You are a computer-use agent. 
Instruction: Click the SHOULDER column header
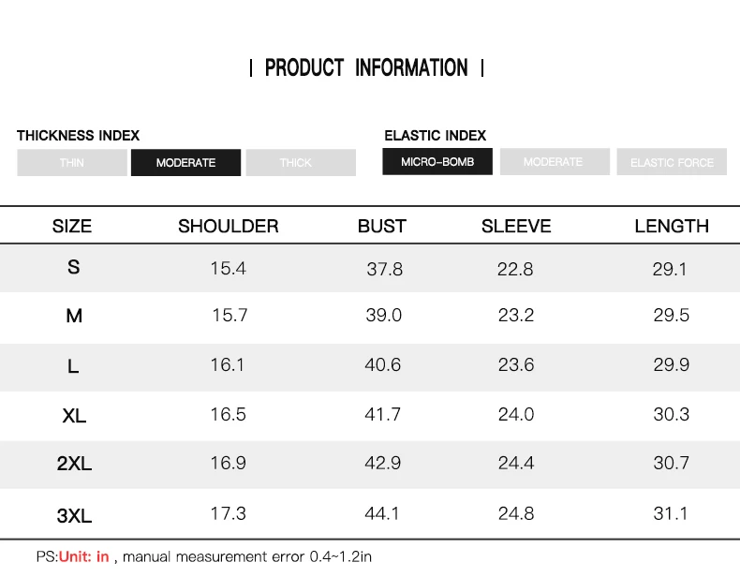click(228, 226)
